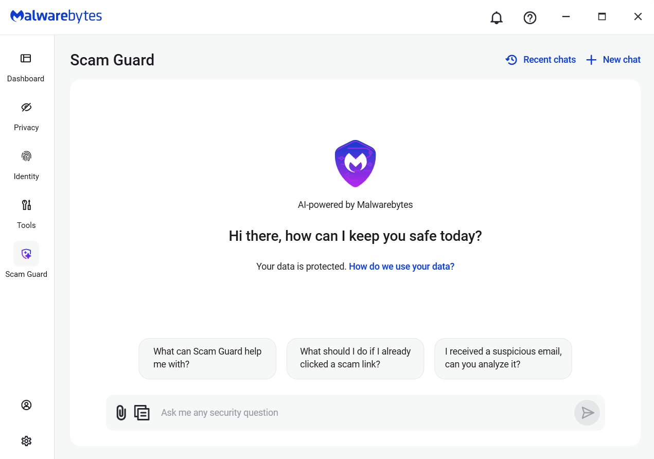Start a New chat
Viewport: 654px width, 459px height.
[613, 60]
